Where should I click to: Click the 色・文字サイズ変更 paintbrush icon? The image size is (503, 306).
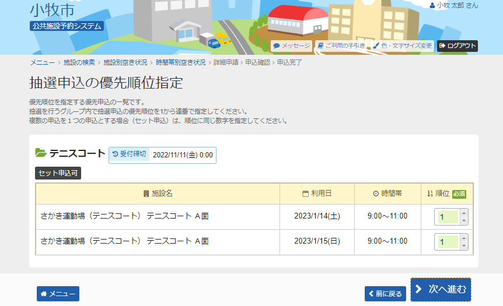[x=376, y=45]
